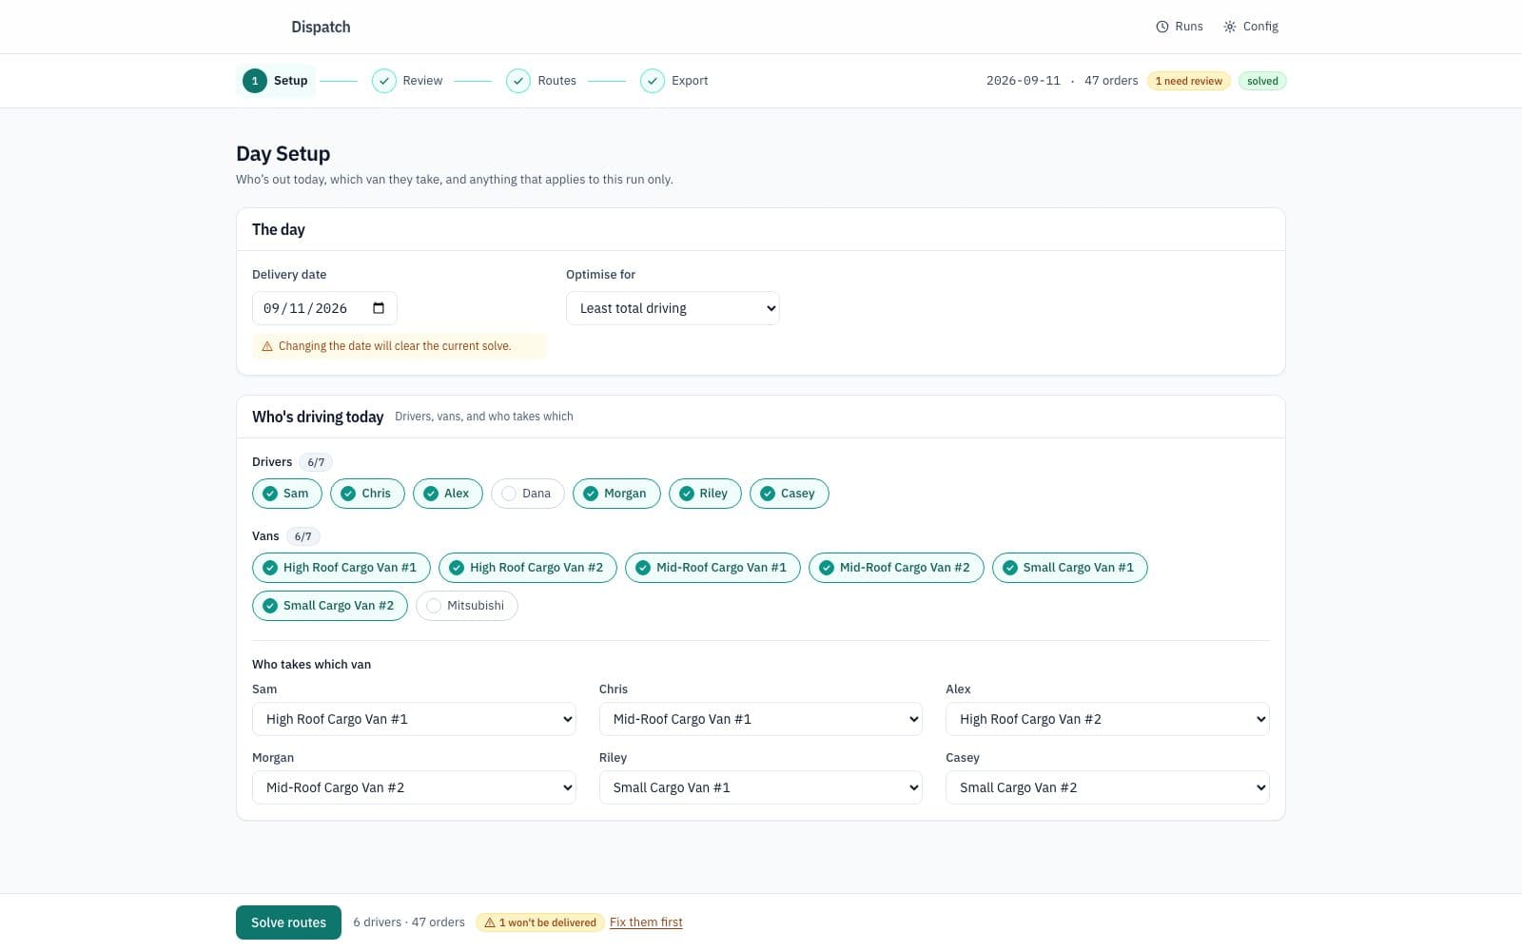
Task: Toggle driver Alex
Action: (448, 494)
